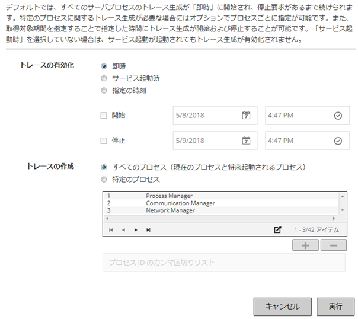Open process list in pop-out view

pyautogui.click(x=277, y=229)
